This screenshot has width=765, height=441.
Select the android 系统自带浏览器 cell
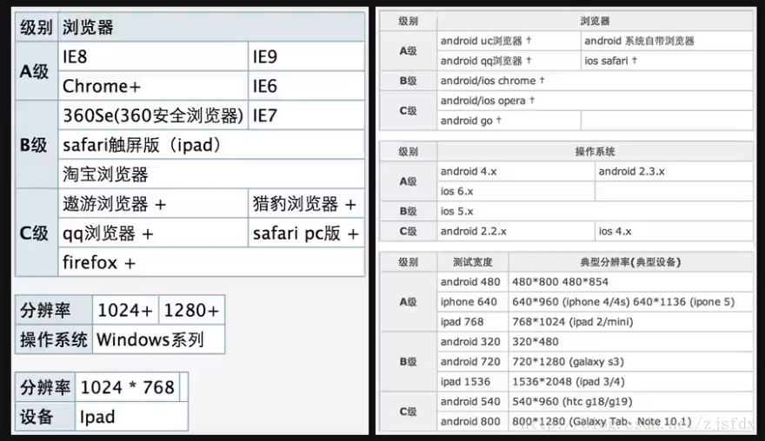[x=667, y=41]
